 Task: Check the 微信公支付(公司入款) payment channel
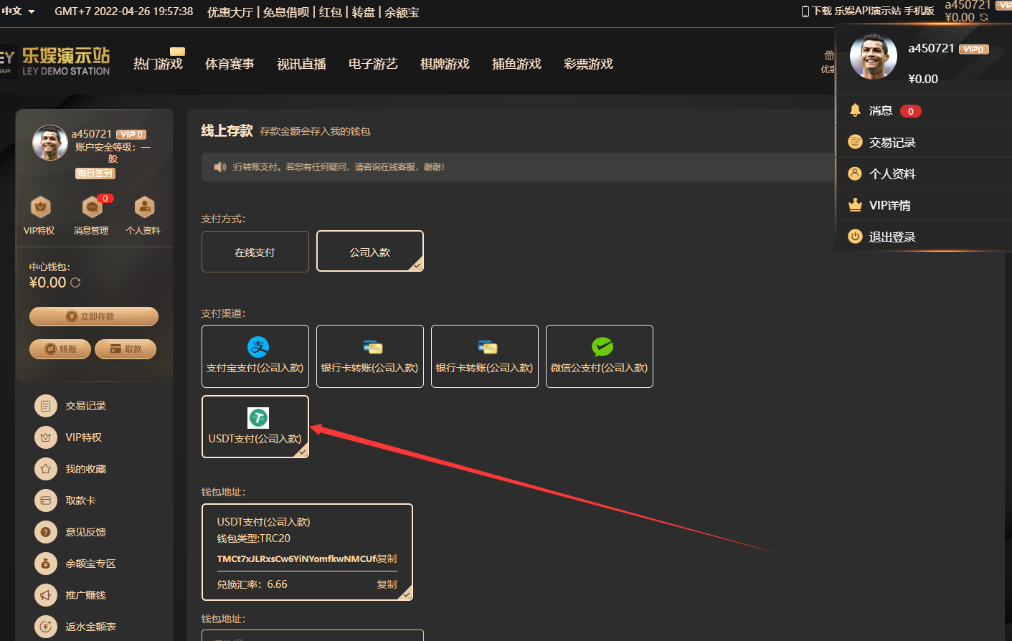pos(599,356)
